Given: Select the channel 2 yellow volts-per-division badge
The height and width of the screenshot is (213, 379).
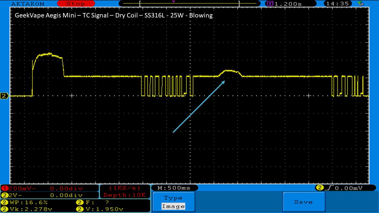Looking at the screenshot, I should coord(5,195).
